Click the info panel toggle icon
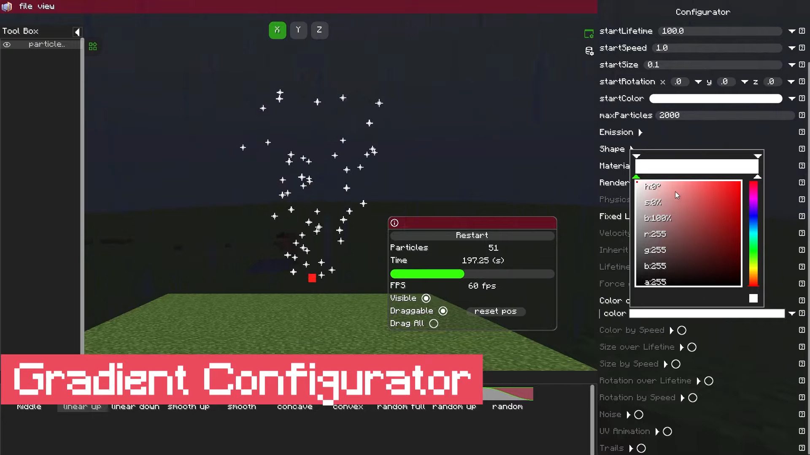The height and width of the screenshot is (455, 810). [394, 222]
